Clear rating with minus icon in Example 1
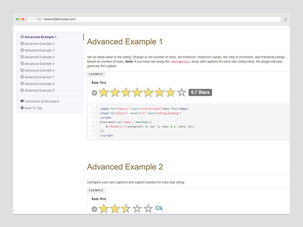The image size is (303, 227). tap(94, 93)
